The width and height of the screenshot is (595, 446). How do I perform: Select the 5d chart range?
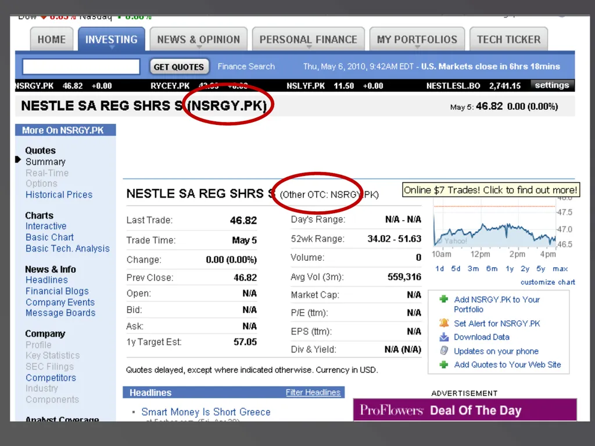pyautogui.click(x=456, y=268)
